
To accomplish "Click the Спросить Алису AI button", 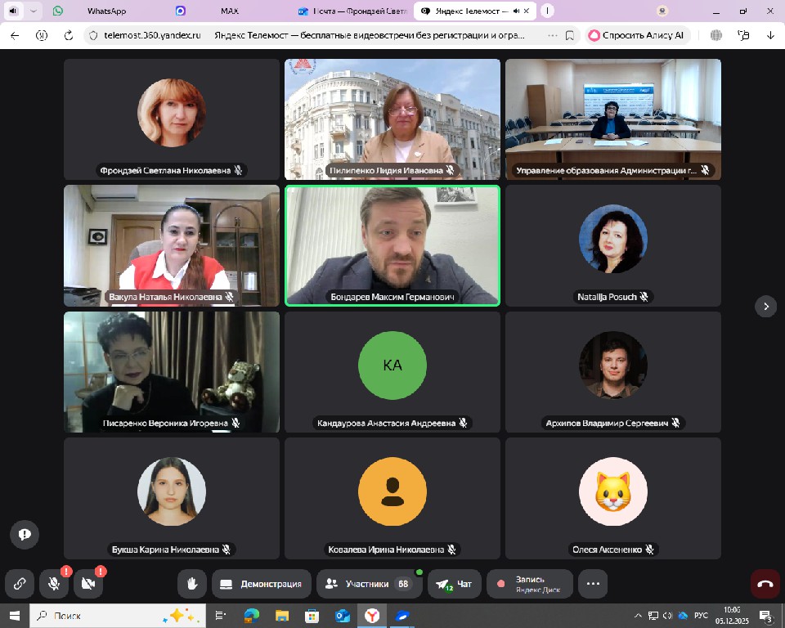I will pos(637,35).
